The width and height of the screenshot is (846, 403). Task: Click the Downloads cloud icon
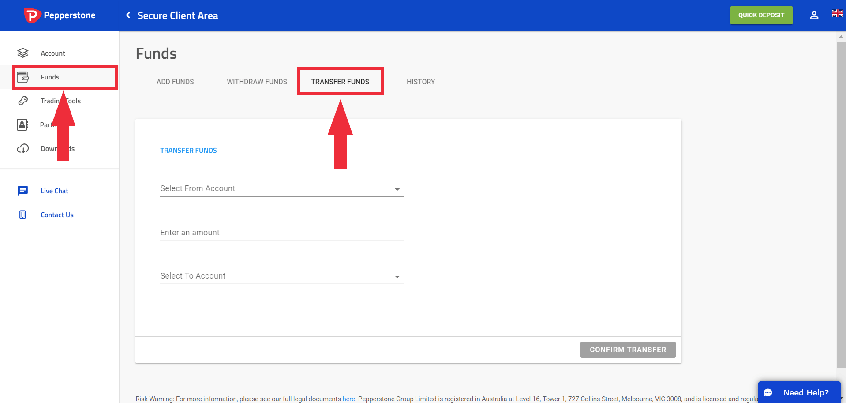23,149
